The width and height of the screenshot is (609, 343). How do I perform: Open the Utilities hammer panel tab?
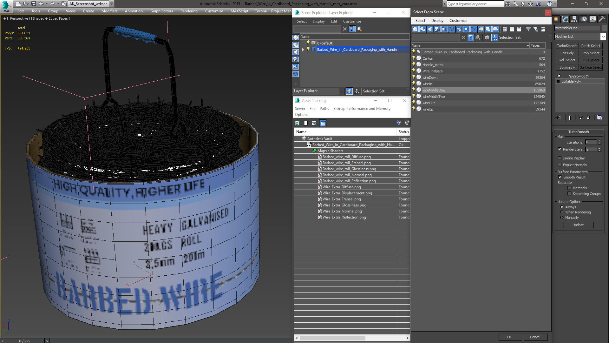601,19
